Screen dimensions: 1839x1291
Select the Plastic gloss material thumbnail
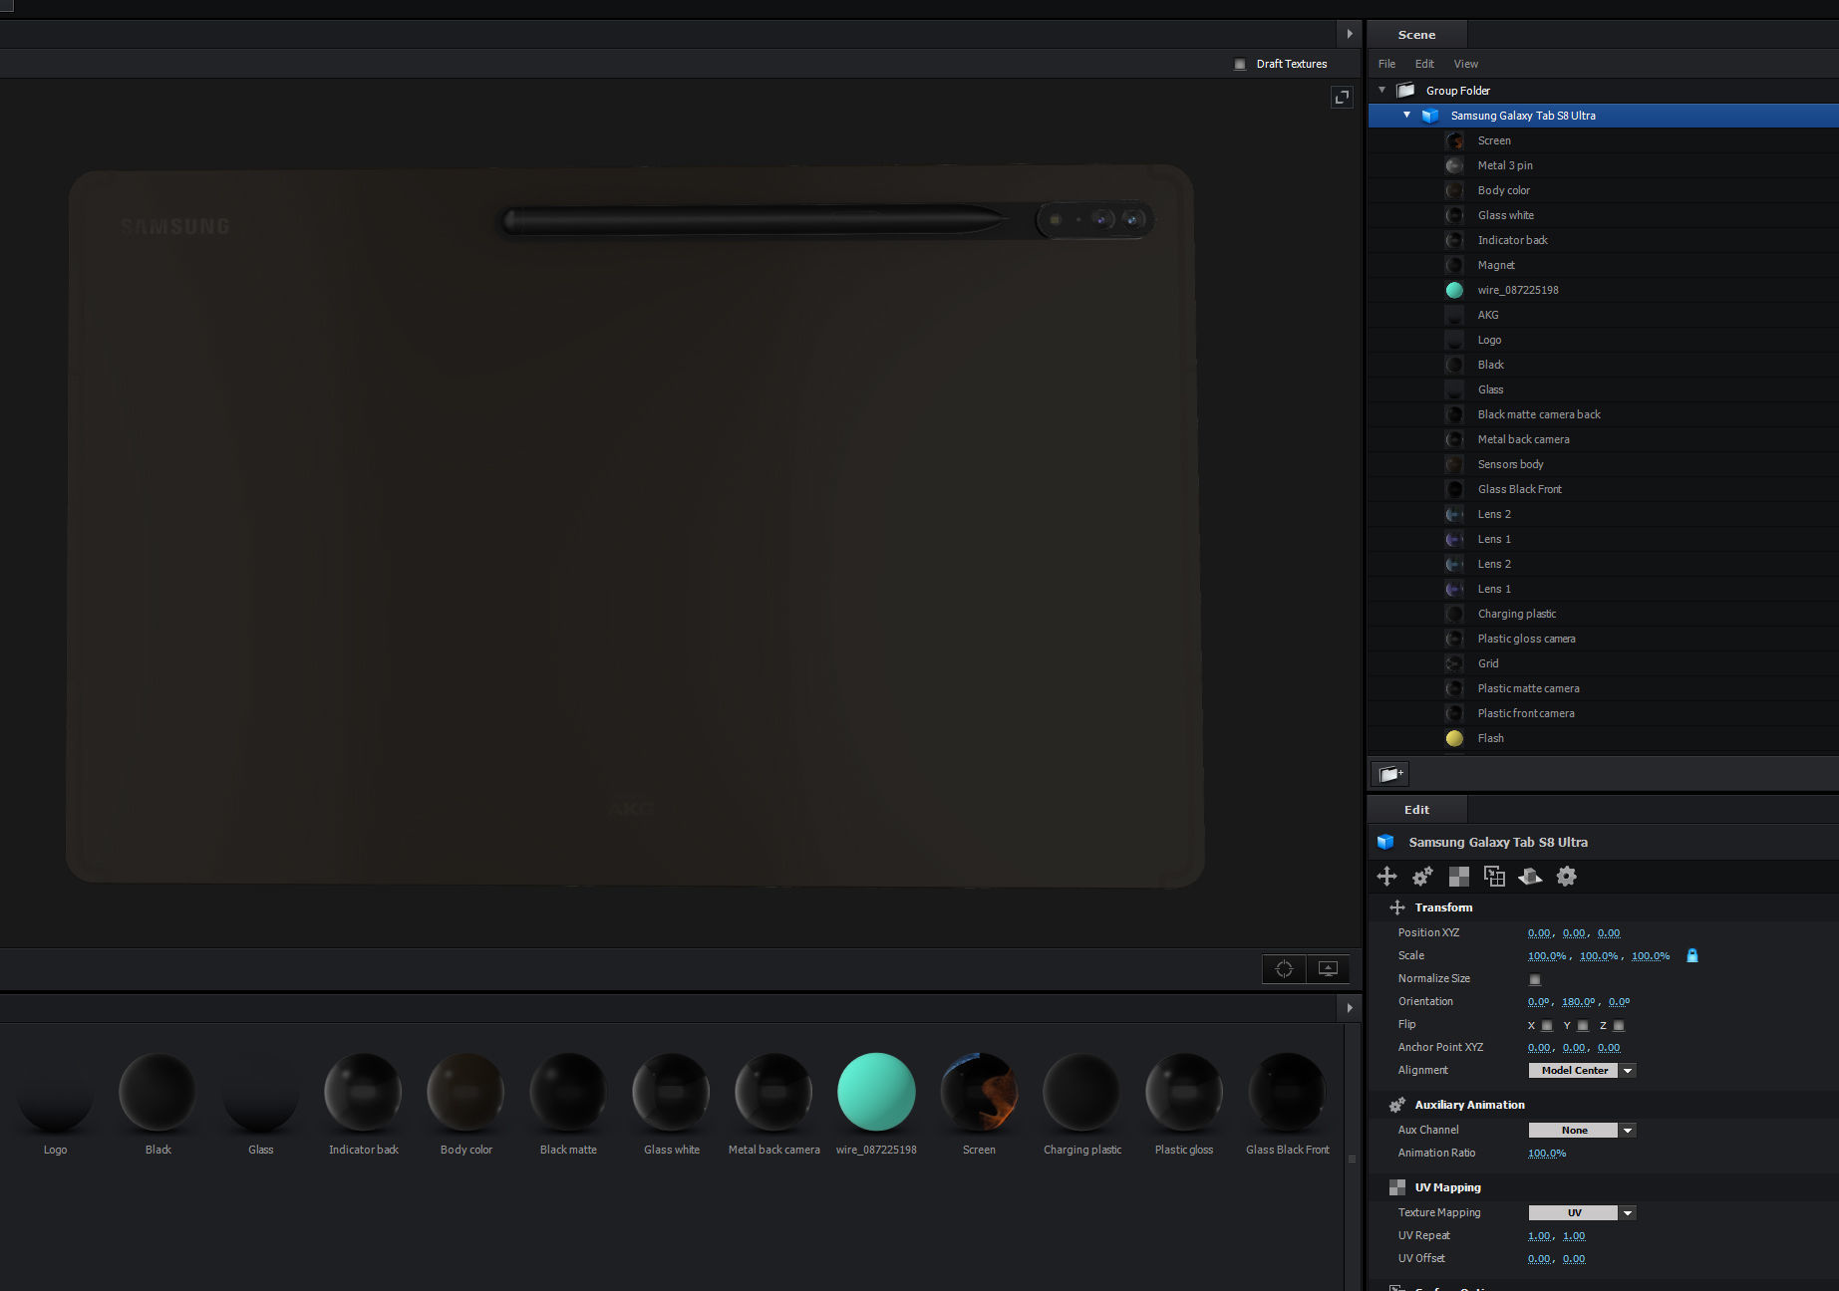pos(1184,1092)
